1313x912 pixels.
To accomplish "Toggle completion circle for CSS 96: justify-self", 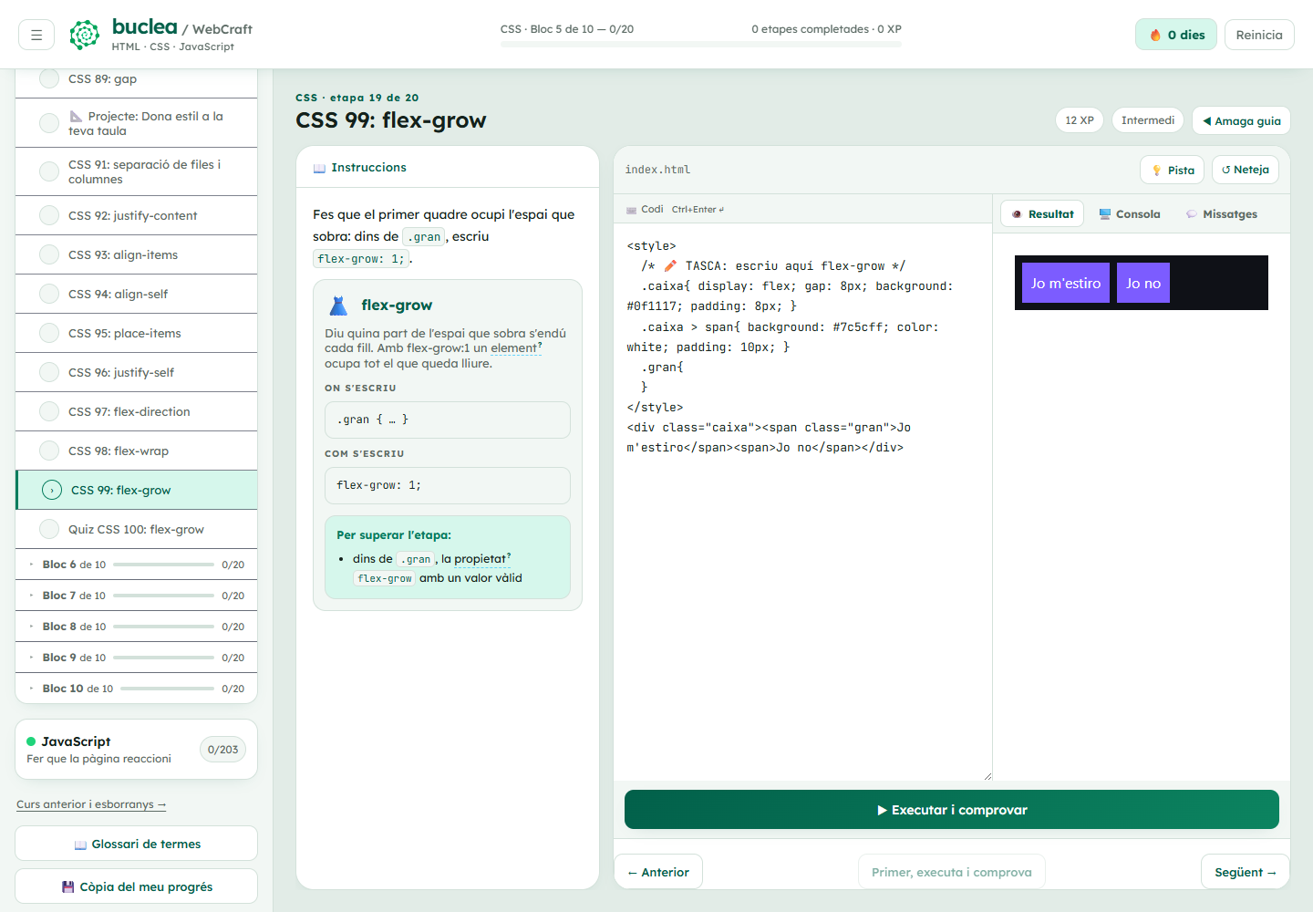I will (x=49, y=372).
